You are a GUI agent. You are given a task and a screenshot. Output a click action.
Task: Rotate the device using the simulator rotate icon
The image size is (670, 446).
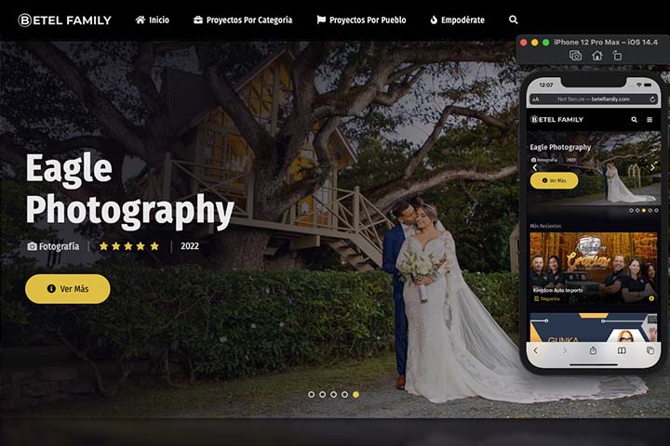[x=617, y=56]
